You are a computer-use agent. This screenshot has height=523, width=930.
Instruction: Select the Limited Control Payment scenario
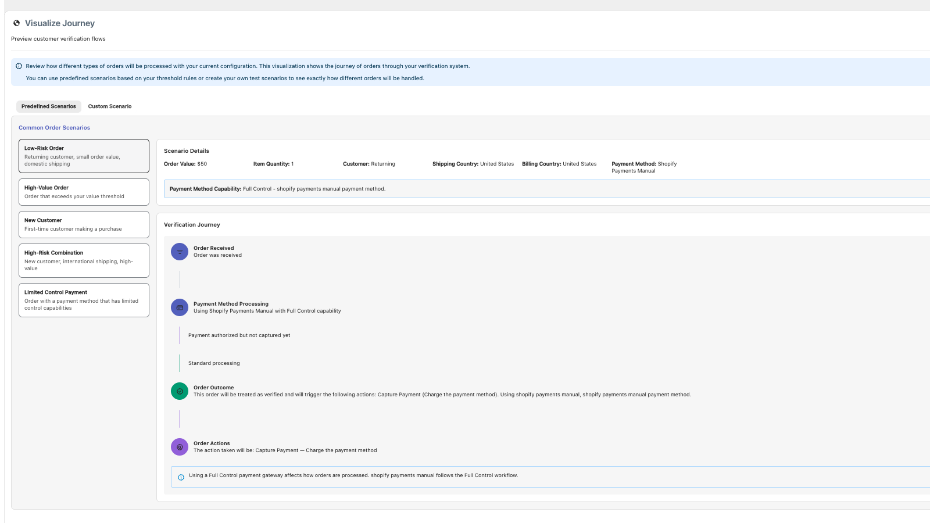click(84, 300)
